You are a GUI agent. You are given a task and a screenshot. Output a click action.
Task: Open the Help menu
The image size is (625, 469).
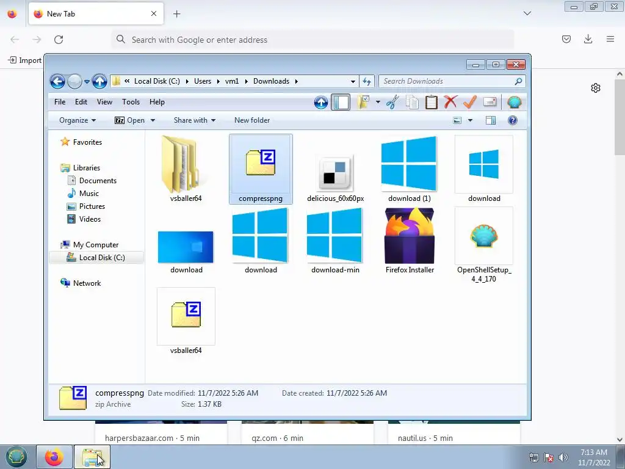tap(157, 102)
